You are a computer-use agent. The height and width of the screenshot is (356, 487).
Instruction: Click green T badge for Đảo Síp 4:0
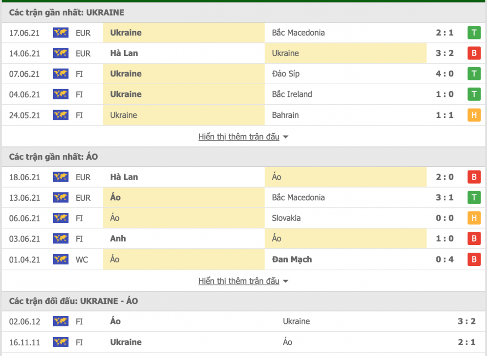[x=473, y=74]
